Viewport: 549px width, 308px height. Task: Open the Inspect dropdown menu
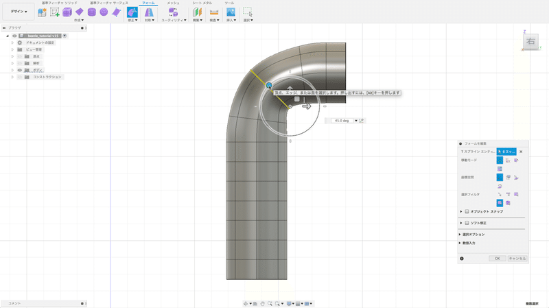tap(214, 21)
